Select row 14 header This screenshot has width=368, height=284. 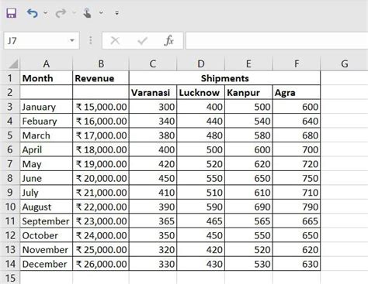point(10,264)
